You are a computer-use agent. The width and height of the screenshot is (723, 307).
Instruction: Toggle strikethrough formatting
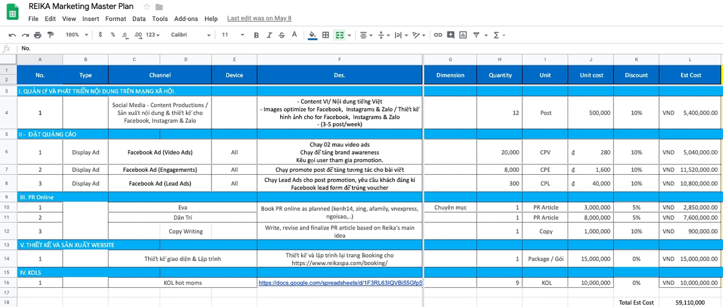282,35
